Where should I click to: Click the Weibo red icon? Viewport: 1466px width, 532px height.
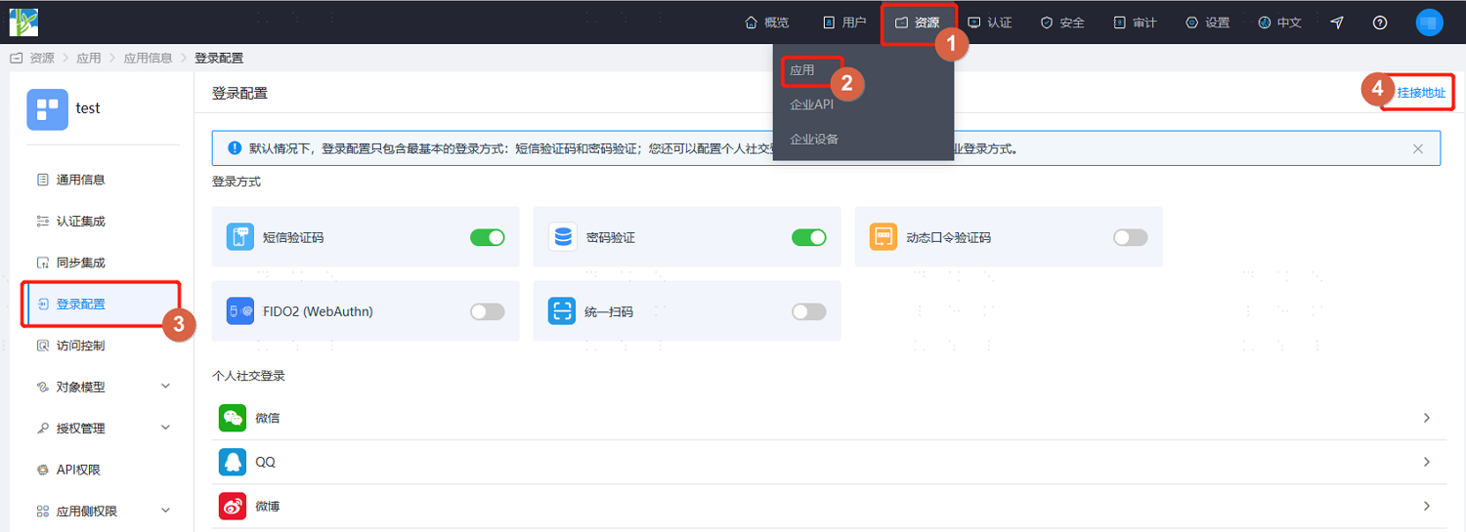click(x=233, y=506)
